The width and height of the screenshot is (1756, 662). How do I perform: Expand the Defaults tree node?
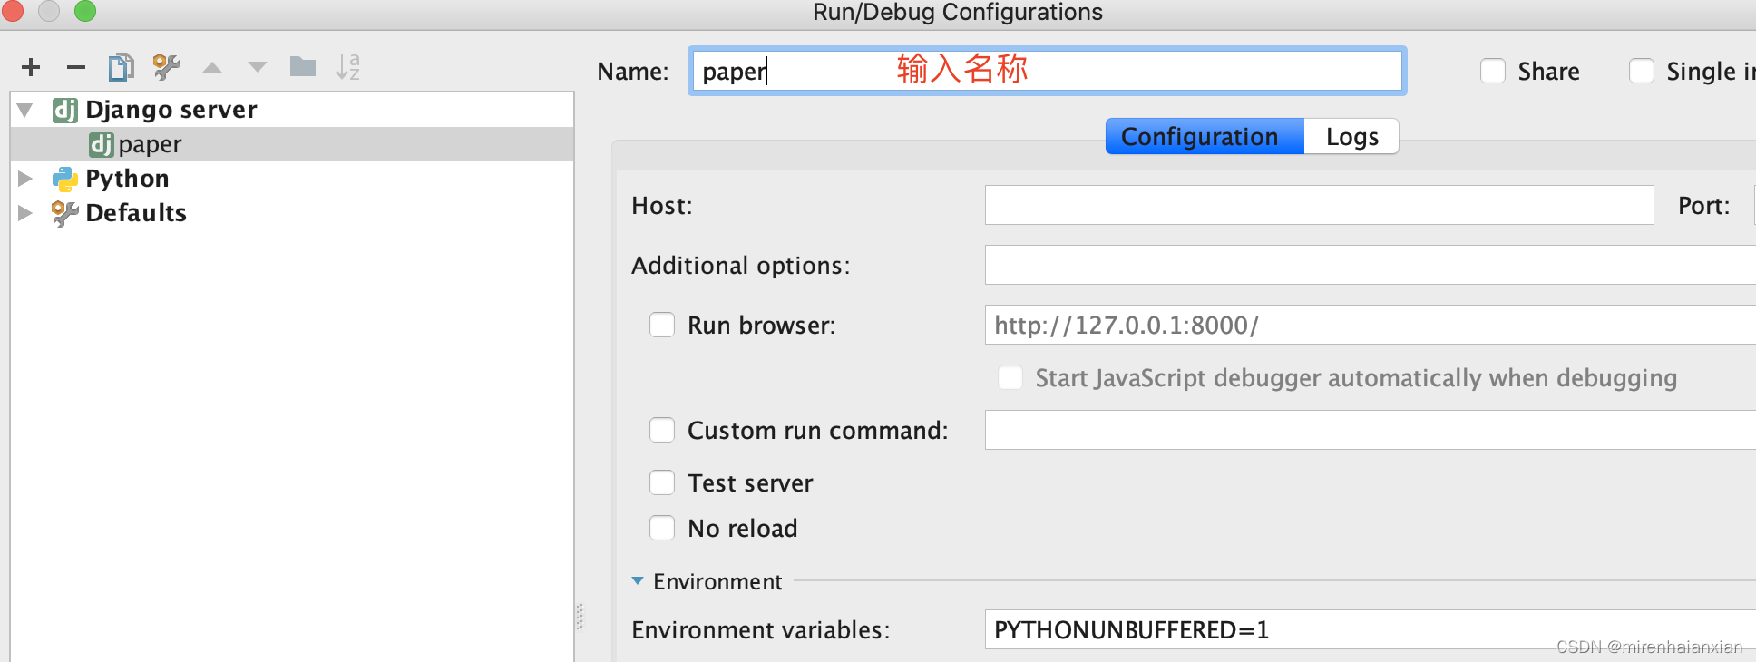pyautogui.click(x=25, y=213)
